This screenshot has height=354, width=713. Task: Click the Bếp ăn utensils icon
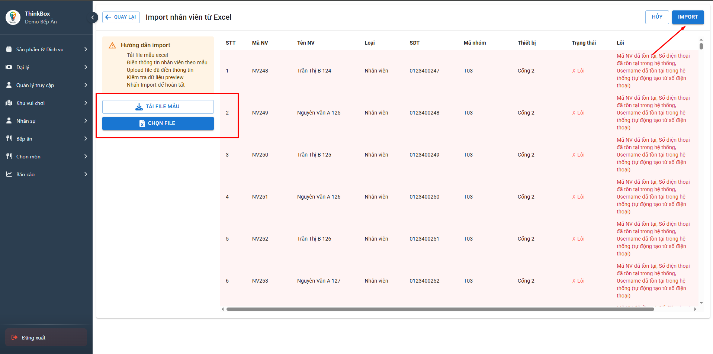pos(9,139)
